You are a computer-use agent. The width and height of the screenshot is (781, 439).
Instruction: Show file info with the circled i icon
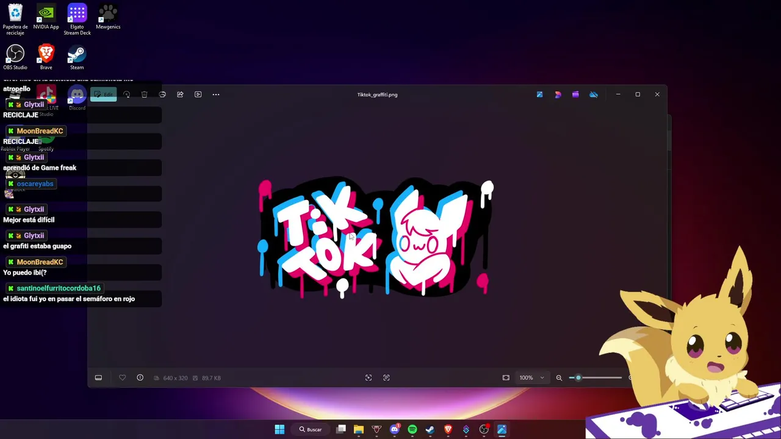(x=140, y=378)
